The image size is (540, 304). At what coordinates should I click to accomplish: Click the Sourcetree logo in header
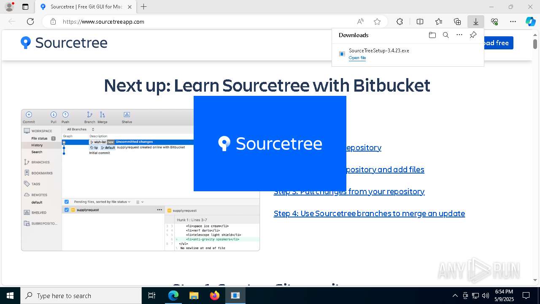[x=64, y=43]
